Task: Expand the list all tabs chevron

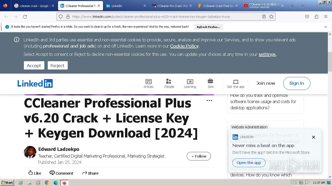Action: (x=302, y=6)
